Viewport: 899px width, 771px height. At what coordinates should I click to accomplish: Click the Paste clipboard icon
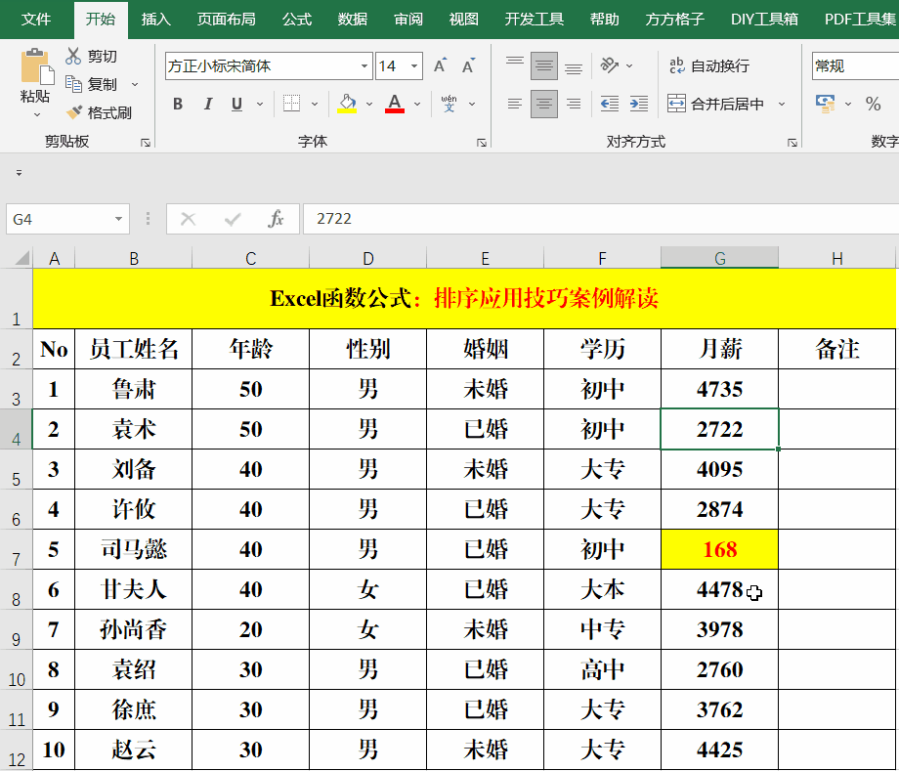37,67
